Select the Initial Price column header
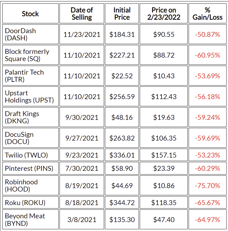The height and width of the screenshot is (231, 228). click(x=122, y=14)
